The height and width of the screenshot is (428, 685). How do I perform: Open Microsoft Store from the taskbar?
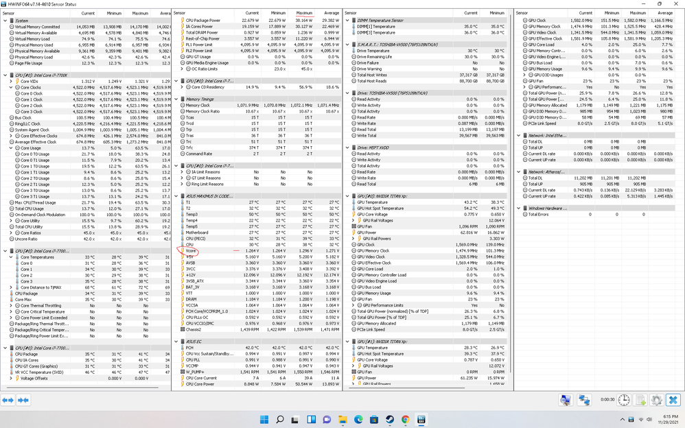pyautogui.click(x=374, y=420)
